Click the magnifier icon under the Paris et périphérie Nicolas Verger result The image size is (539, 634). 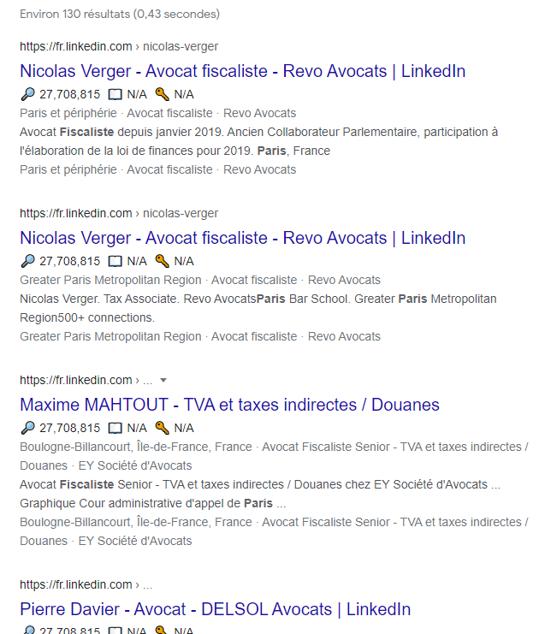pos(27,94)
